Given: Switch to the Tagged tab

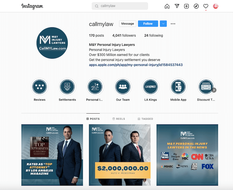Looking at the screenshot, I should point(145,119).
